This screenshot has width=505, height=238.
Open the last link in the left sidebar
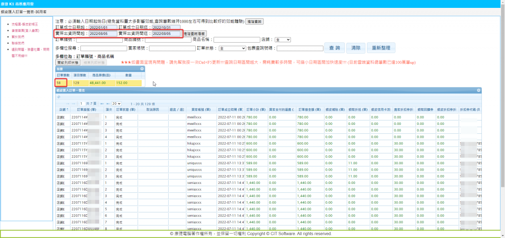(30, 53)
